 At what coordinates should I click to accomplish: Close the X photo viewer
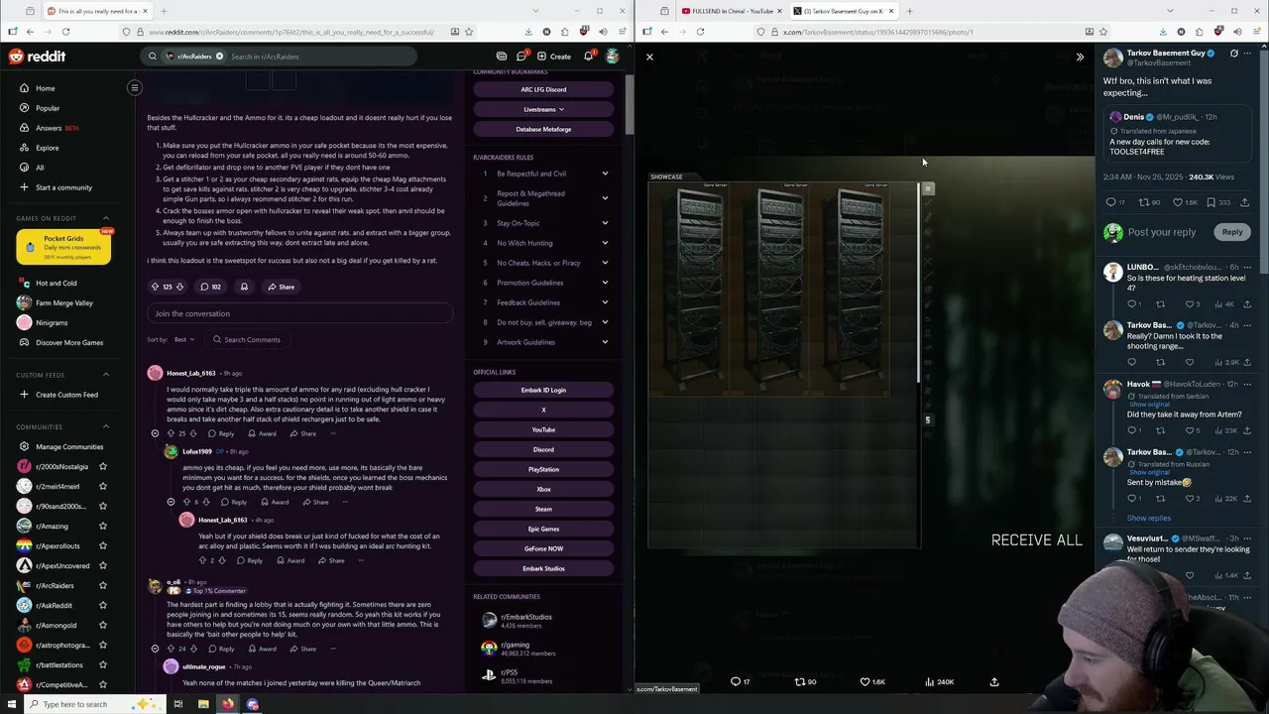coord(650,57)
